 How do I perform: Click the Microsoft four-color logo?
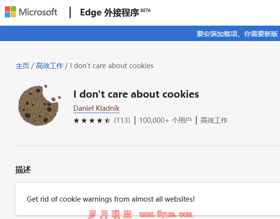(x=10, y=12)
